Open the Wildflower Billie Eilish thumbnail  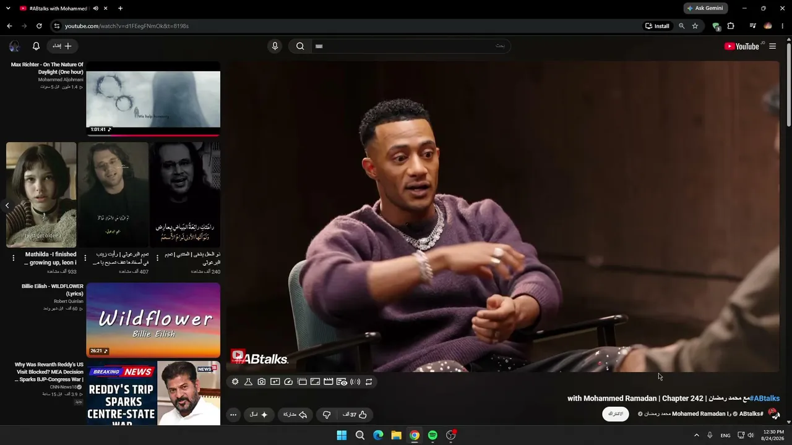[x=153, y=320]
